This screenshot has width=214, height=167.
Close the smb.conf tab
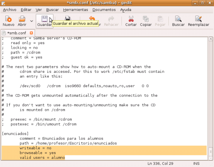point(31,33)
